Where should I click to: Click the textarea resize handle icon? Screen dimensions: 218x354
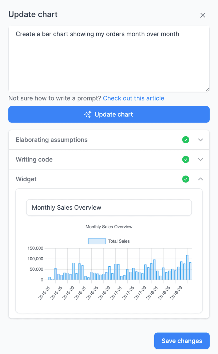(x=207, y=89)
